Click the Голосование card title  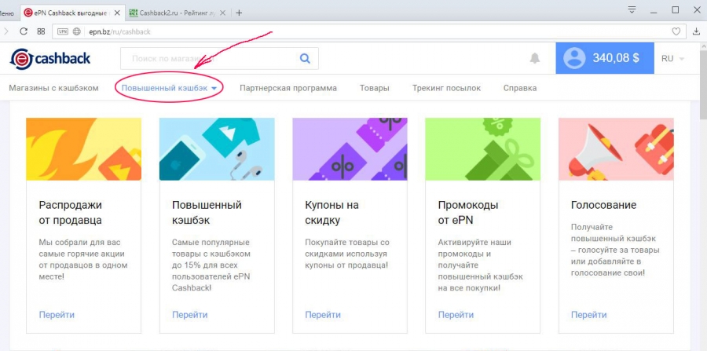(x=604, y=205)
